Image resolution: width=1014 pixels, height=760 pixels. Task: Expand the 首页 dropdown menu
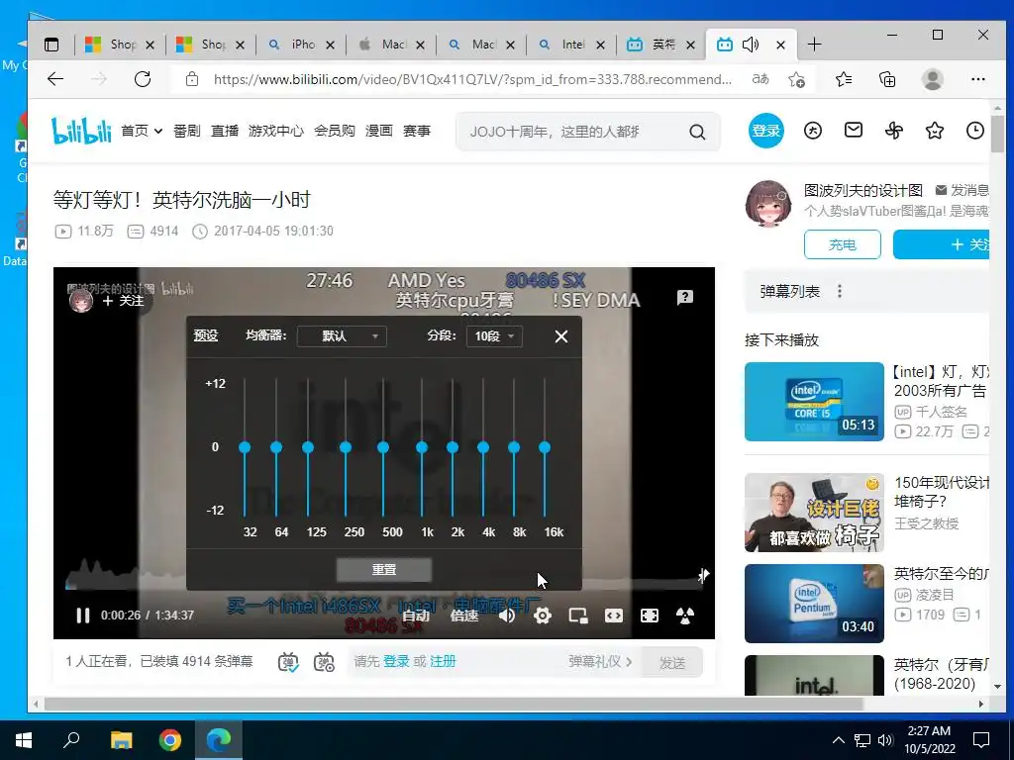(x=142, y=132)
